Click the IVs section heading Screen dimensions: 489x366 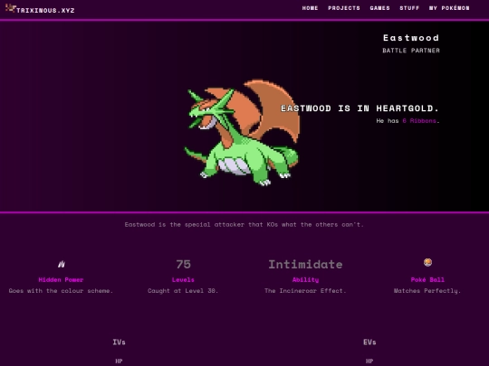click(120, 343)
